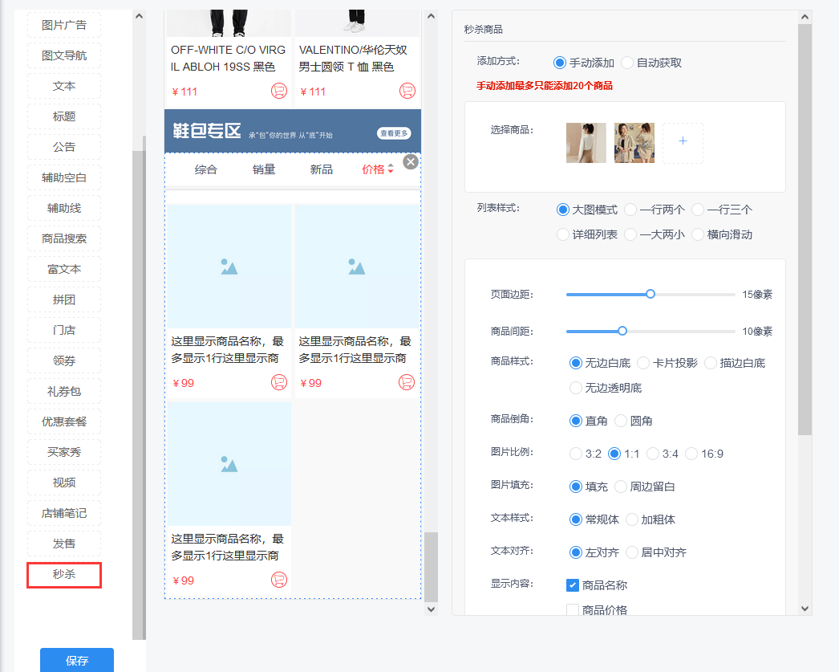The height and width of the screenshot is (672, 839).
Task: Click the 保存 button
Action: 77,660
